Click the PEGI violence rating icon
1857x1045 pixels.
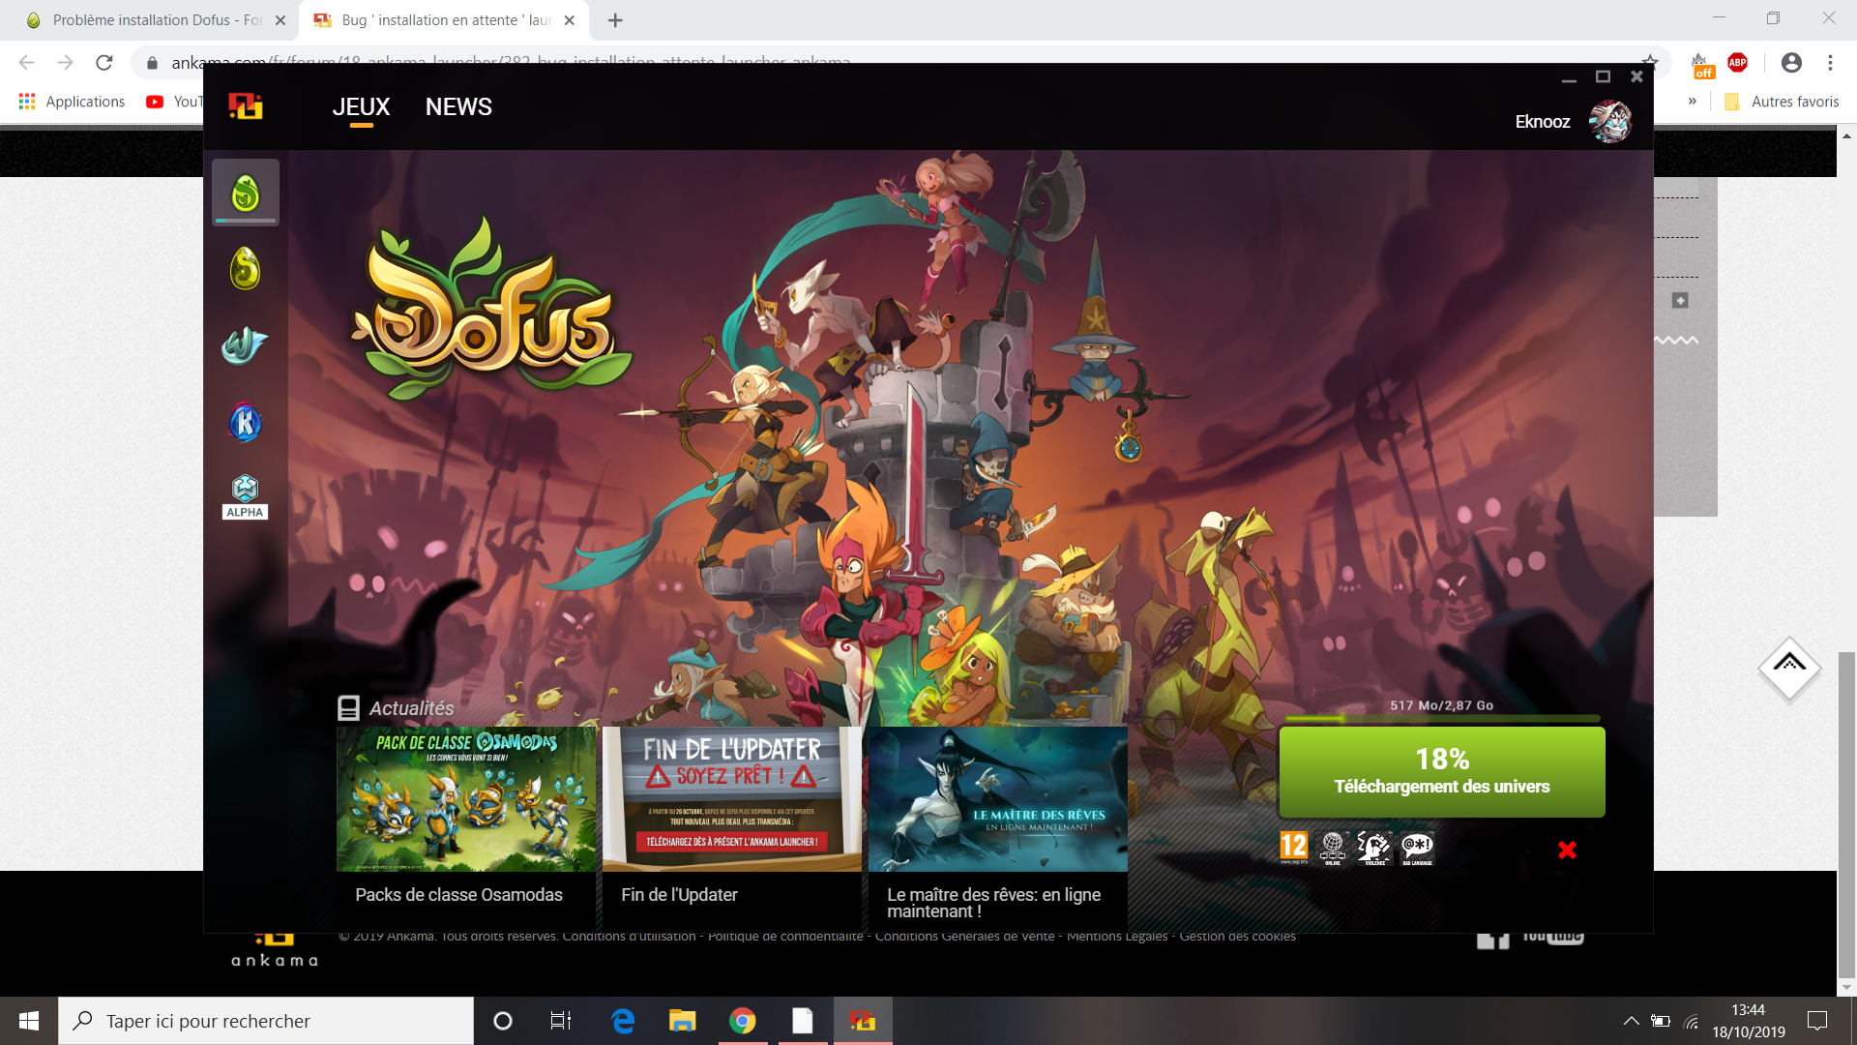coord(1374,848)
